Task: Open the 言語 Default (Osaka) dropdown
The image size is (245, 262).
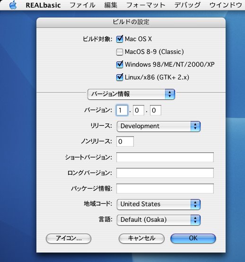Action: (x=158, y=220)
